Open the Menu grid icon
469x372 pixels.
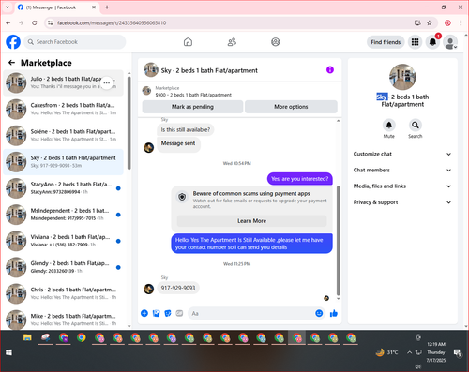[415, 42]
